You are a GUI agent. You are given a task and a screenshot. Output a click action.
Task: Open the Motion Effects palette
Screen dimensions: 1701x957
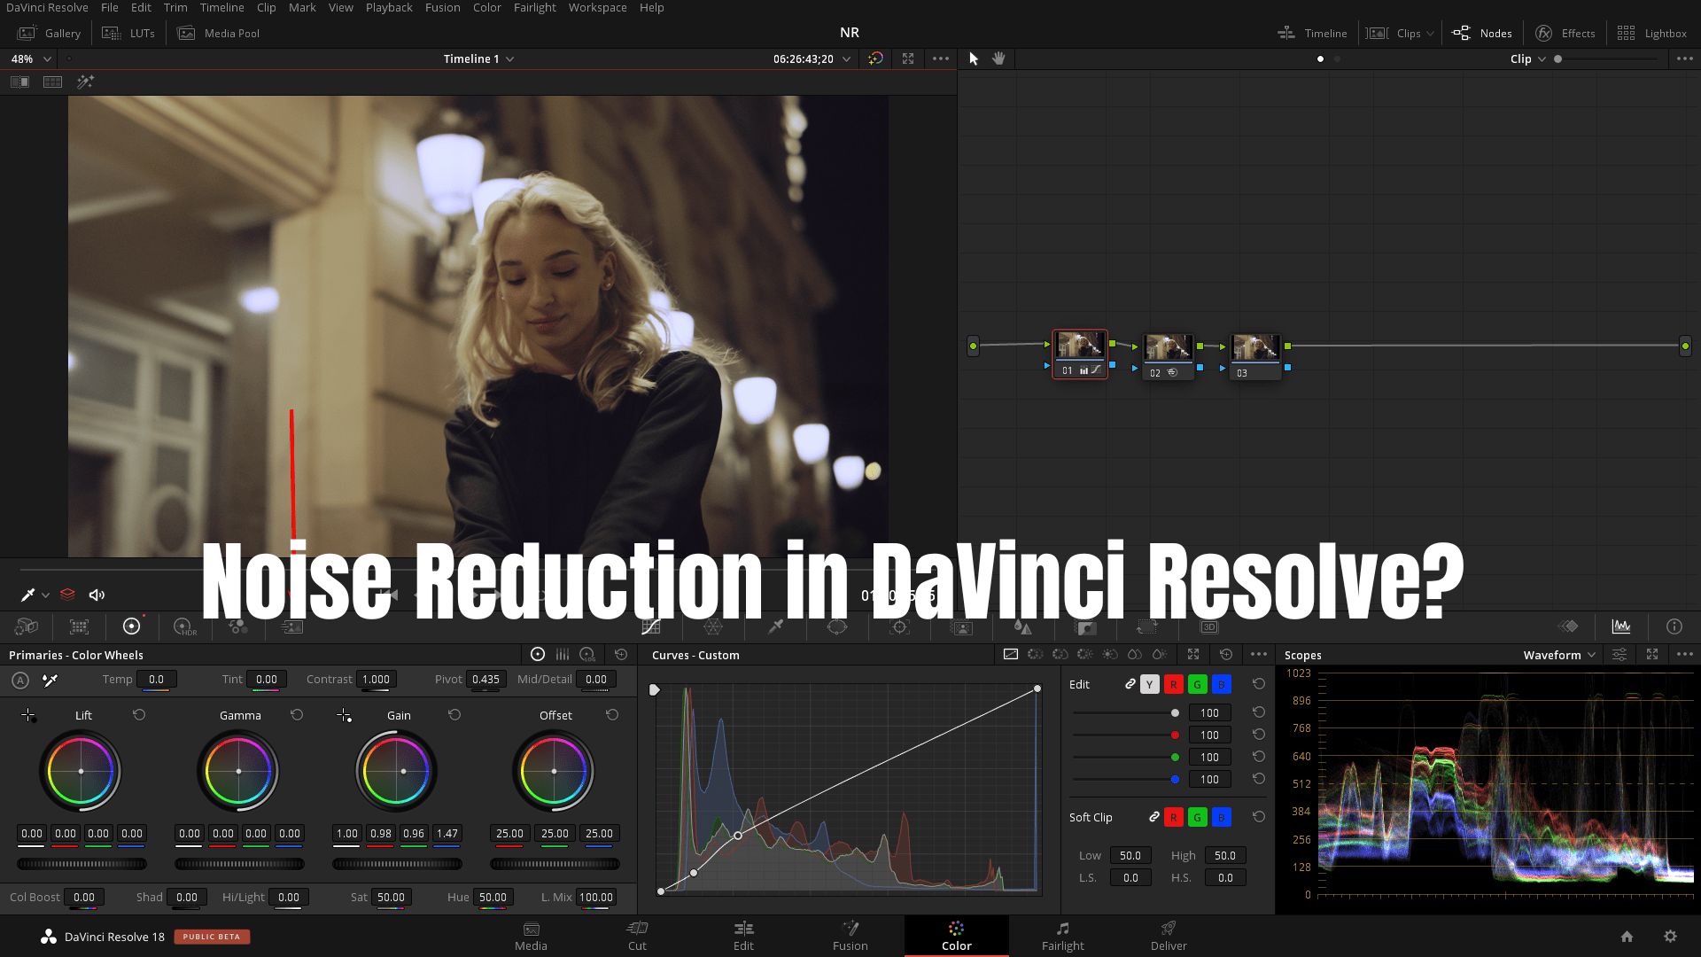coord(291,626)
